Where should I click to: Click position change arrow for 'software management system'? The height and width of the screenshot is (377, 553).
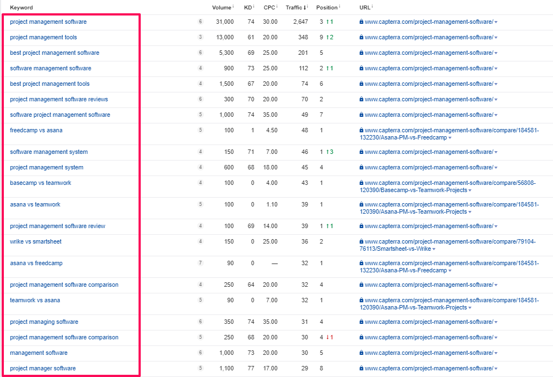(x=328, y=152)
